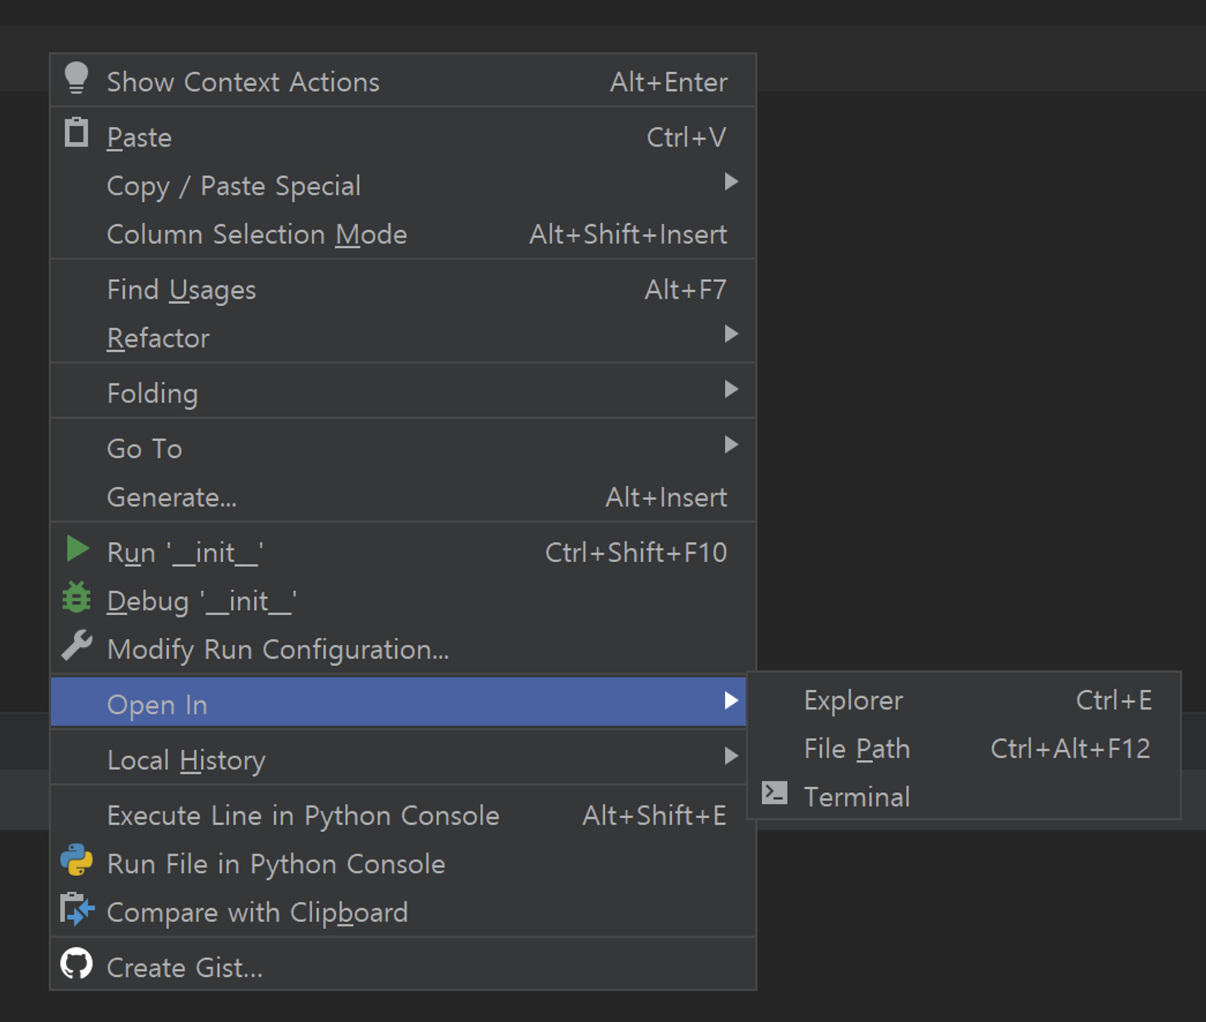This screenshot has height=1022, width=1206.
Task: Open file in Explorer from submenu
Action: pyautogui.click(x=853, y=701)
